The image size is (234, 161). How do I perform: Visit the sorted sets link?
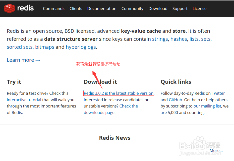click(20, 47)
